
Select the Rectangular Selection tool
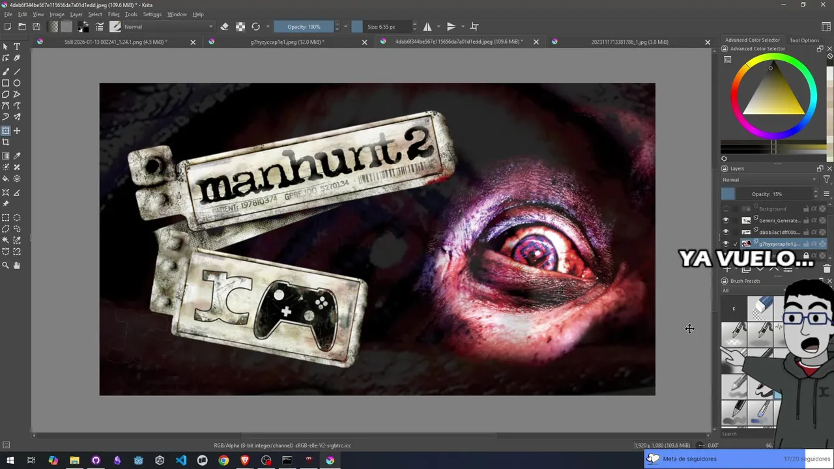(x=6, y=218)
